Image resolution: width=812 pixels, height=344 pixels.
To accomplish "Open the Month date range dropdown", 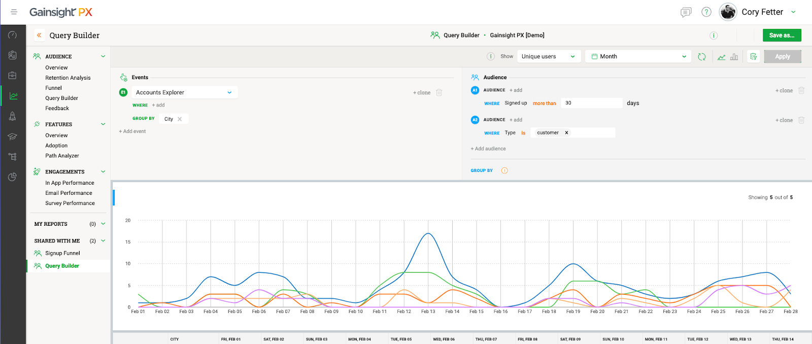I will click(x=638, y=57).
